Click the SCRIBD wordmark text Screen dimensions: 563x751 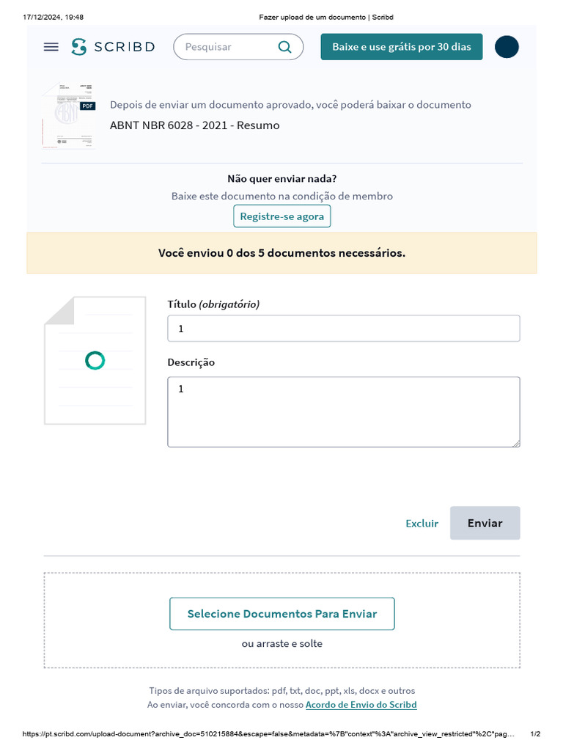point(124,47)
